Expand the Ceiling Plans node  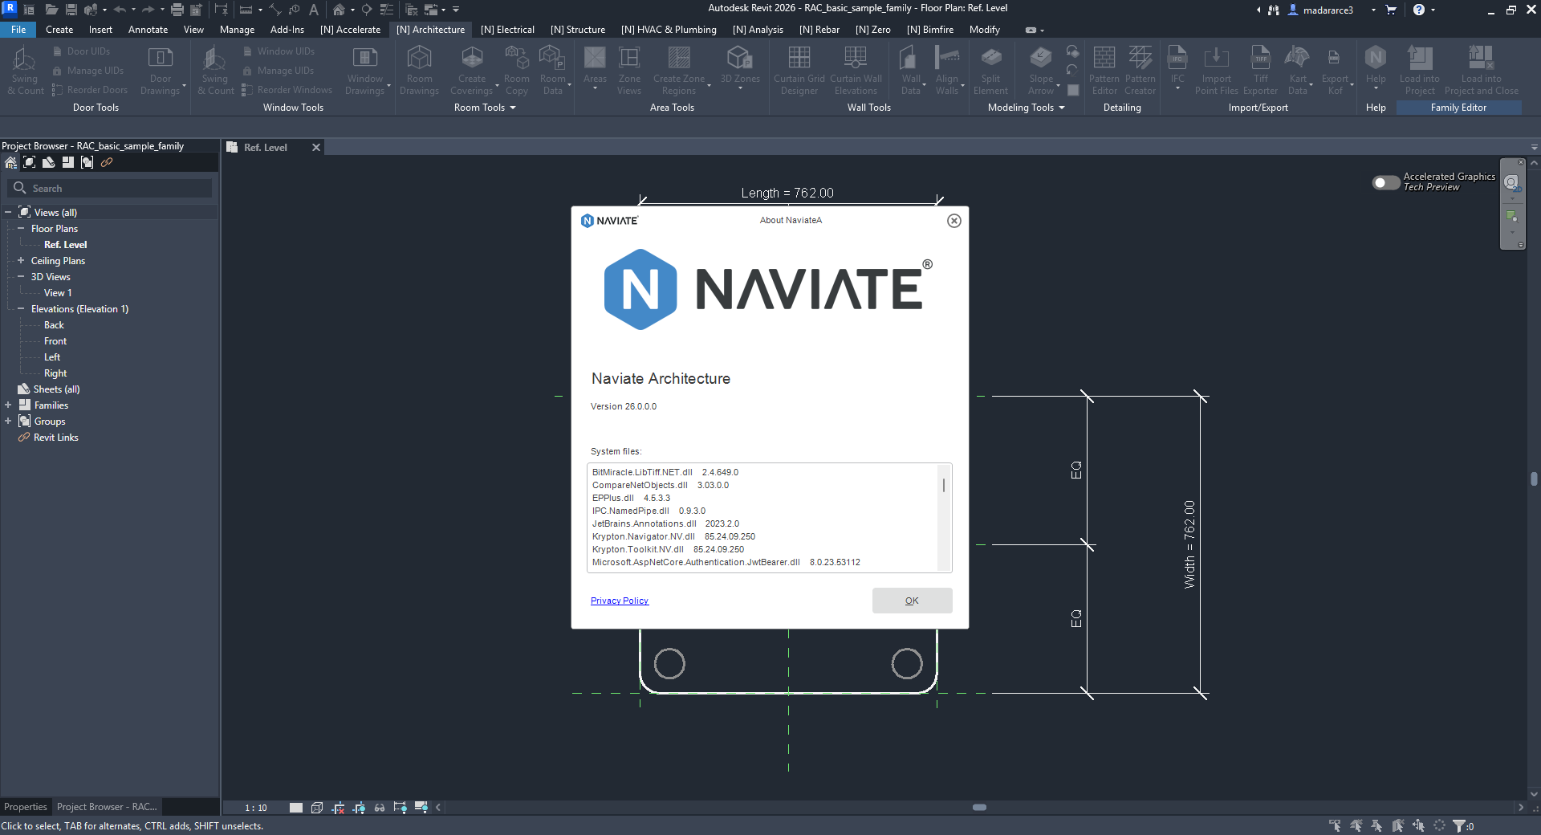(x=21, y=261)
